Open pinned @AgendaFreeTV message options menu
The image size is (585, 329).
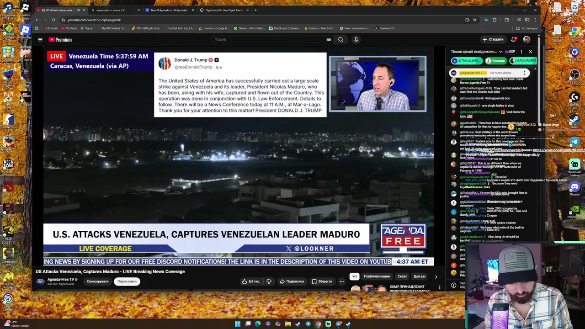pos(524,73)
